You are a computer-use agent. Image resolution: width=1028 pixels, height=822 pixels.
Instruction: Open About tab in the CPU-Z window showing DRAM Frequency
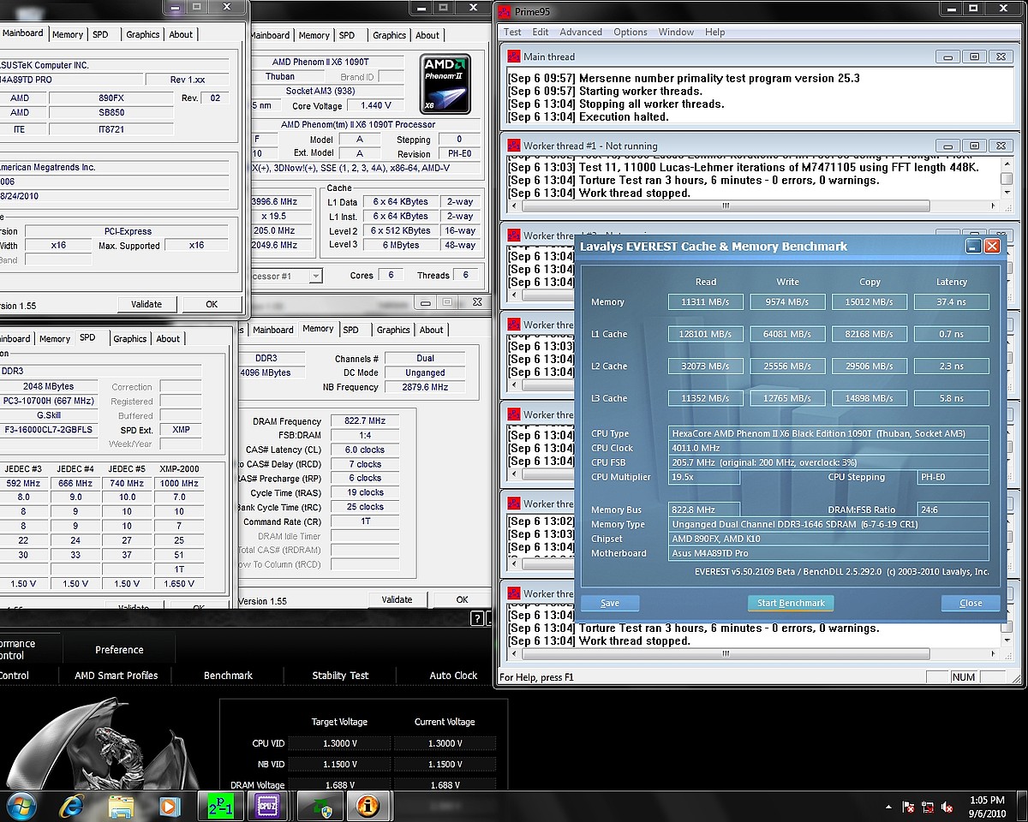[x=432, y=331]
